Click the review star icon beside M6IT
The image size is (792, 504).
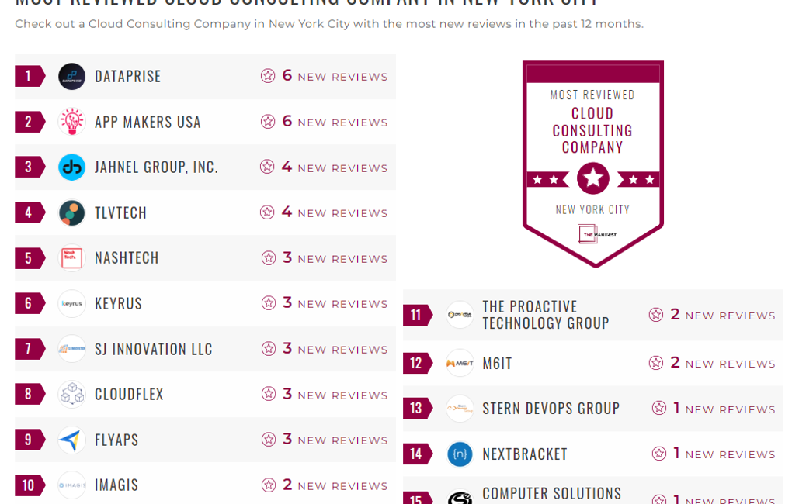coord(656,363)
